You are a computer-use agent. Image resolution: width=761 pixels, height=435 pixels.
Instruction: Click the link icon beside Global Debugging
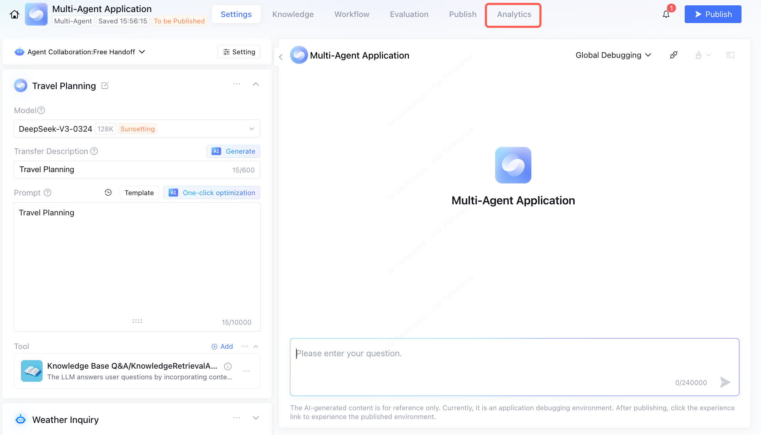[x=673, y=55]
